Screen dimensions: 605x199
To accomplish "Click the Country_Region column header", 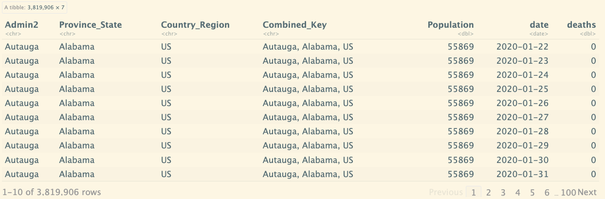I will pyautogui.click(x=195, y=25).
